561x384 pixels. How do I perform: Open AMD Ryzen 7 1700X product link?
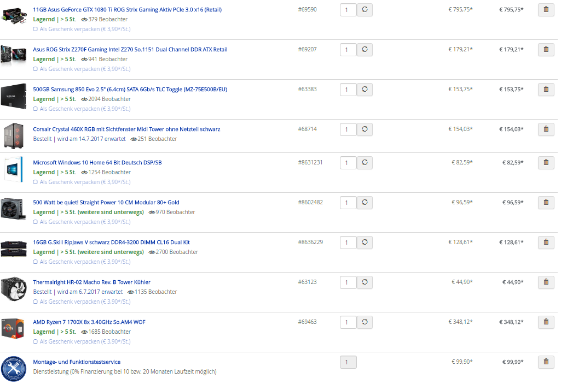89,322
